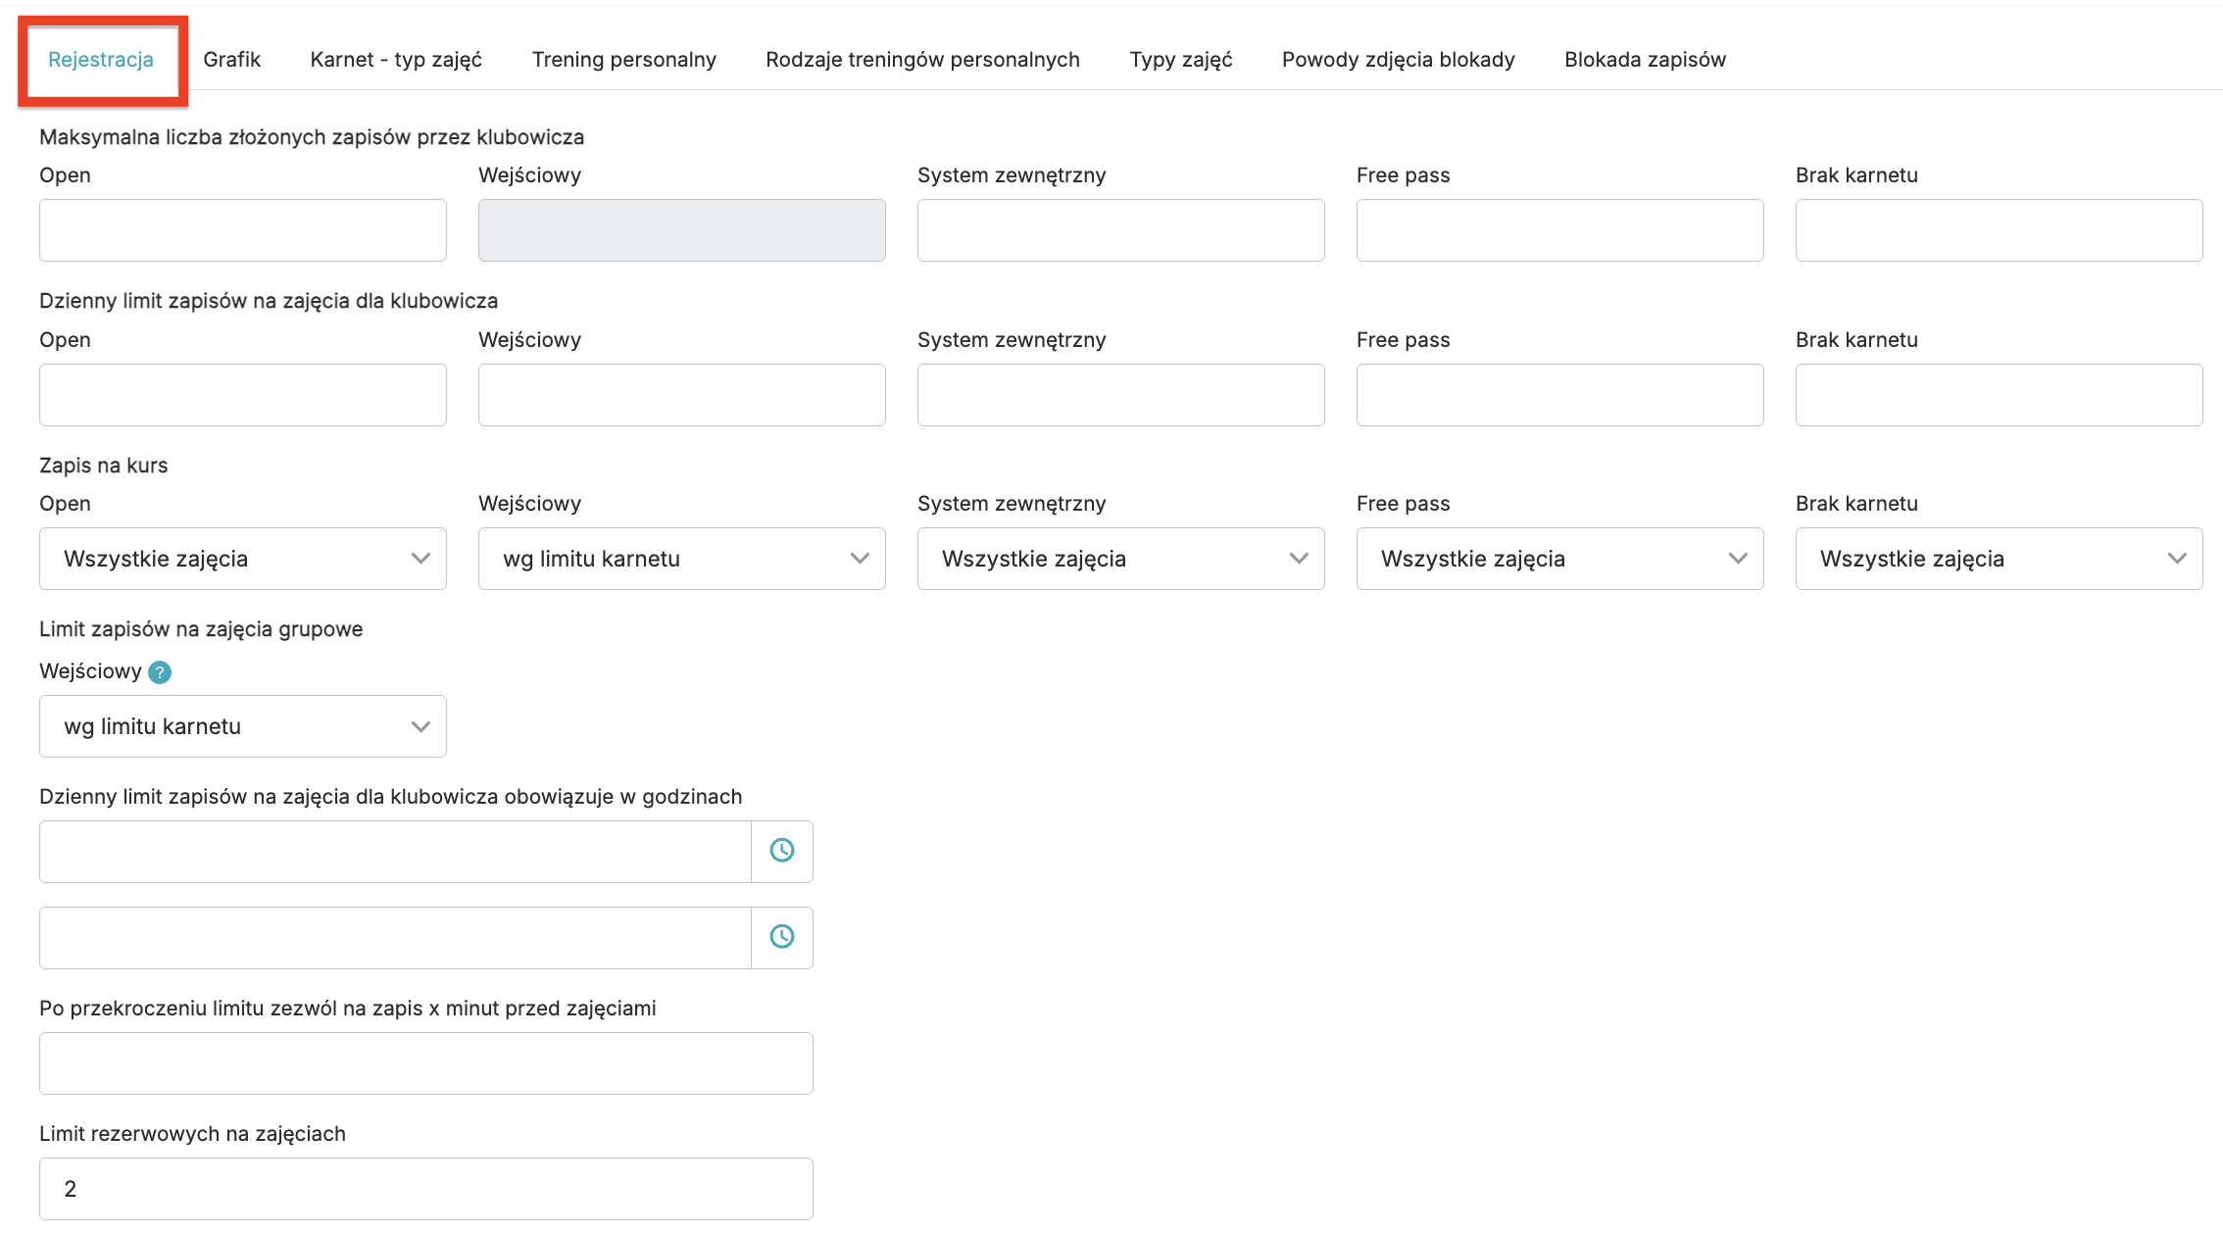Expand Brak karnetu dropdown for course signup
Screen dimensions: 2223x1233
click(x=1999, y=559)
